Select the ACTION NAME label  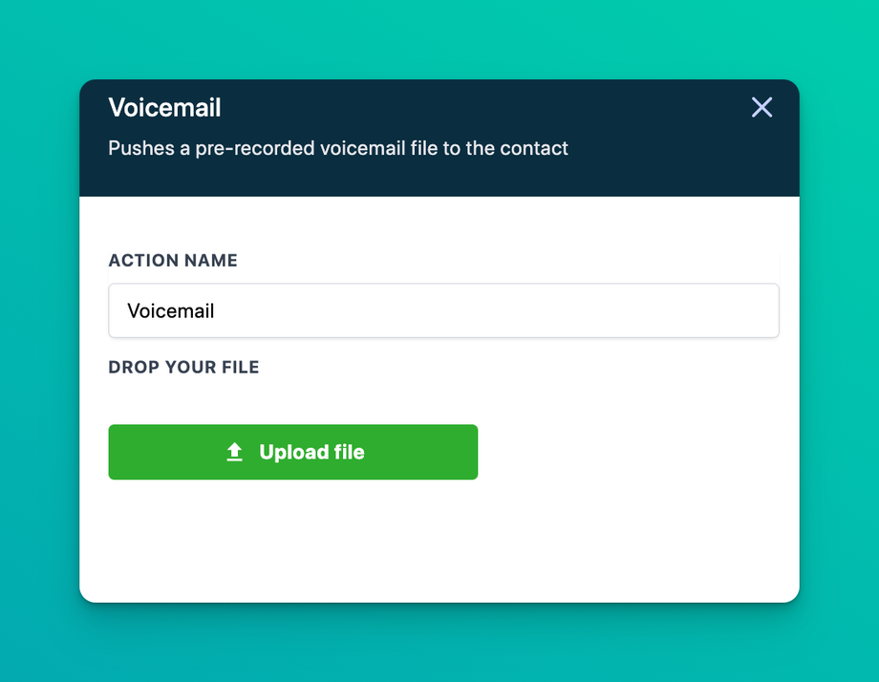coord(173,261)
